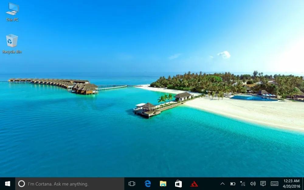Image resolution: width=304 pixels, height=190 pixels.
Task: Open File Explorer from the taskbar
Action: point(163,184)
